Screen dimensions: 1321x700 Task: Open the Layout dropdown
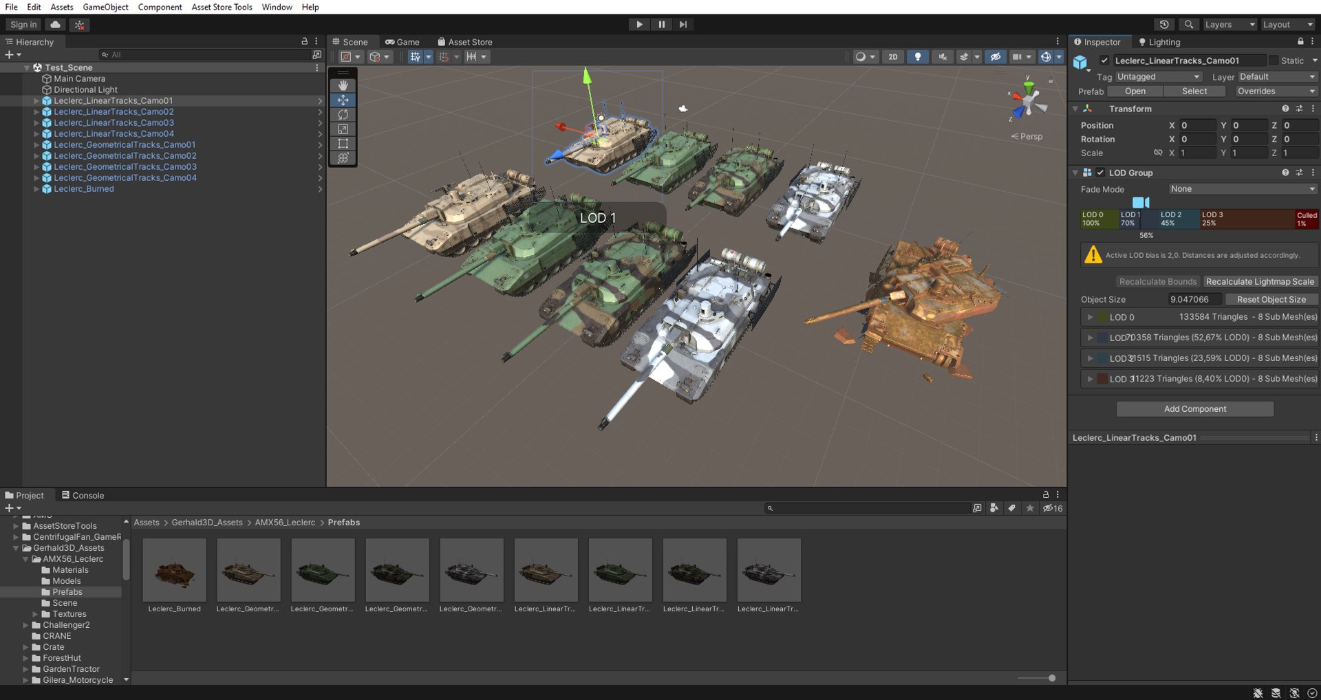pyautogui.click(x=1287, y=24)
